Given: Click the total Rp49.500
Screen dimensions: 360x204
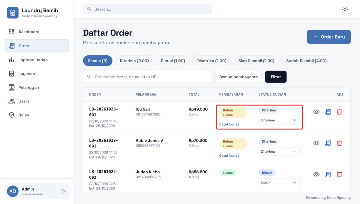Looking at the screenshot, I should [x=198, y=109].
